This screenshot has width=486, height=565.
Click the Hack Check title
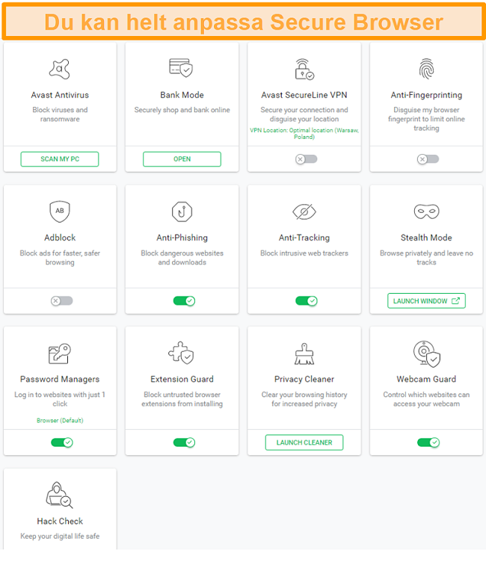click(x=60, y=522)
